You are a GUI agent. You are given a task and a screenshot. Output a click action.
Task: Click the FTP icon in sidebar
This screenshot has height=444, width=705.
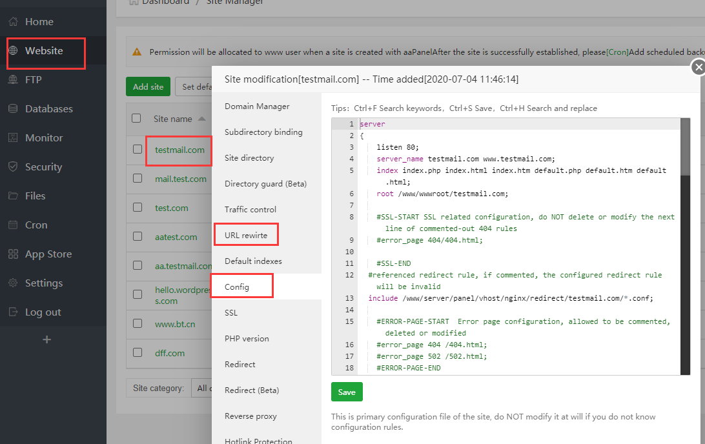pos(13,80)
